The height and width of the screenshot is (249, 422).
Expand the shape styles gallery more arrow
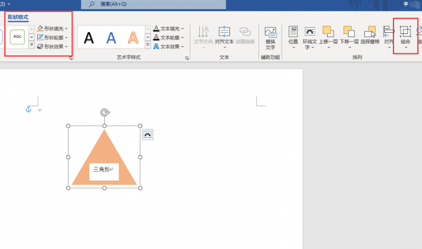pos(32,45)
